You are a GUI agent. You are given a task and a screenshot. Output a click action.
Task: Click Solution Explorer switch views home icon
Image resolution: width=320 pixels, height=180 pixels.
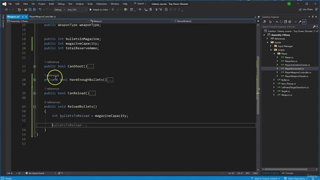click(x=264, y=22)
